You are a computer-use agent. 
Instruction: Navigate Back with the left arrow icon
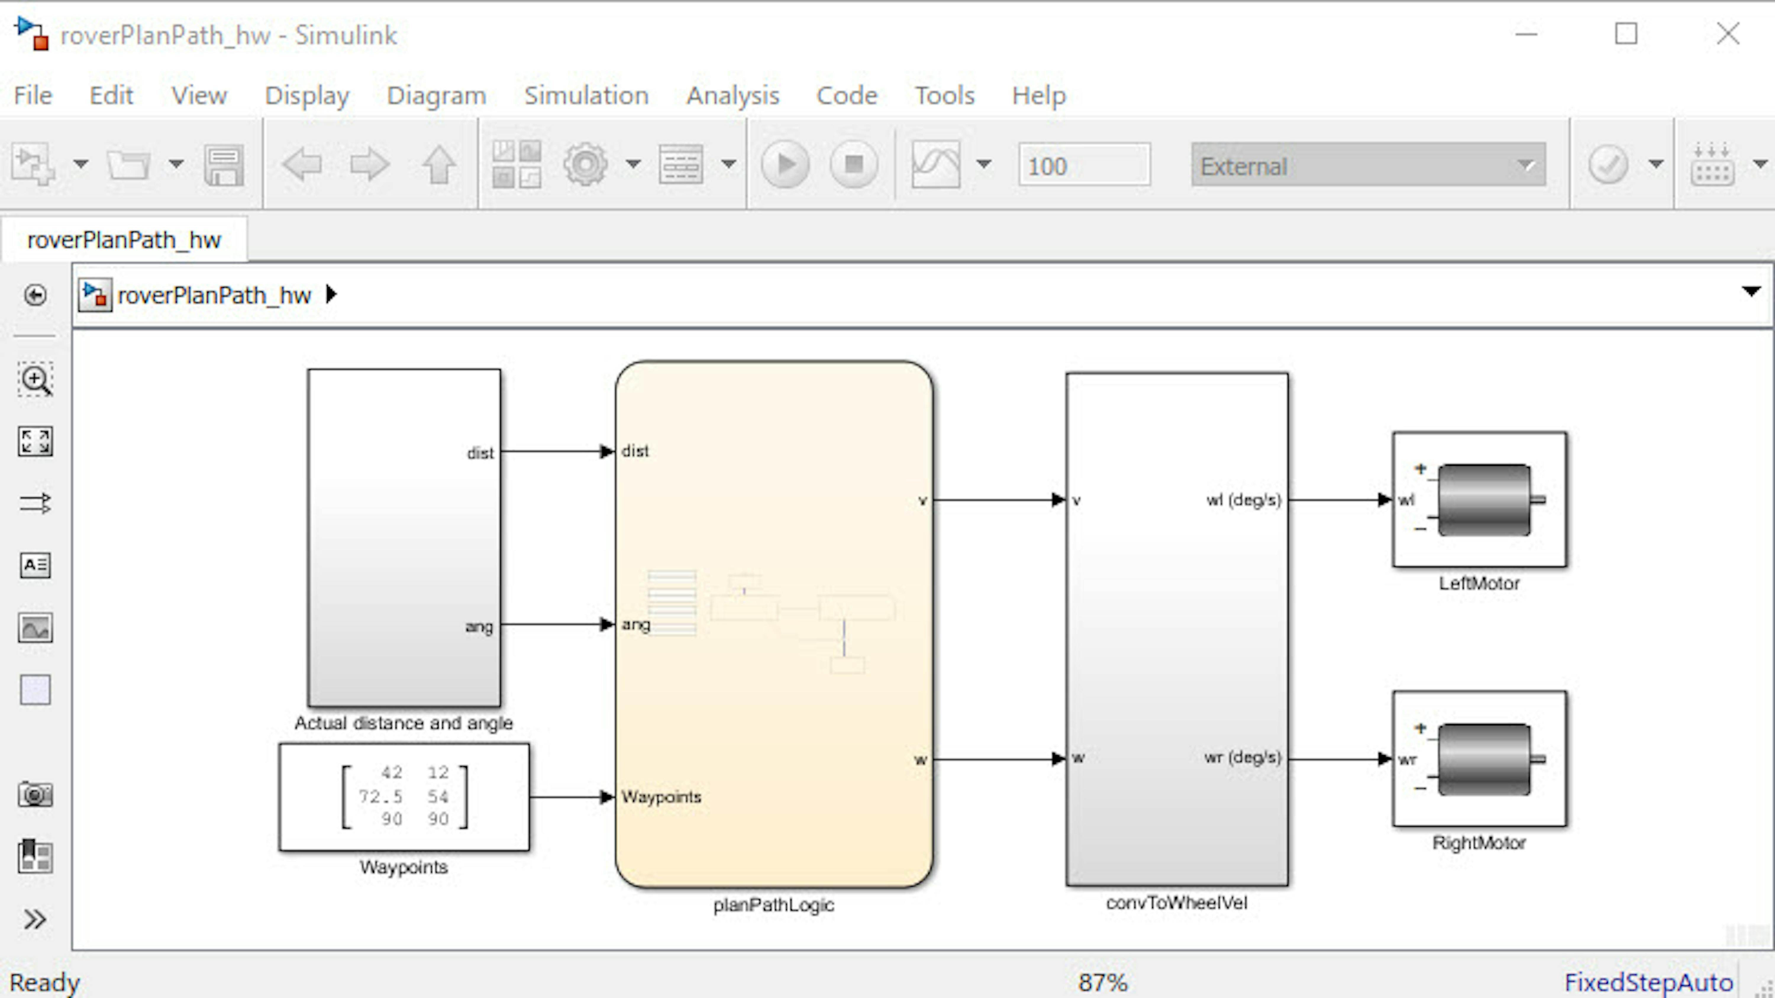[302, 165]
